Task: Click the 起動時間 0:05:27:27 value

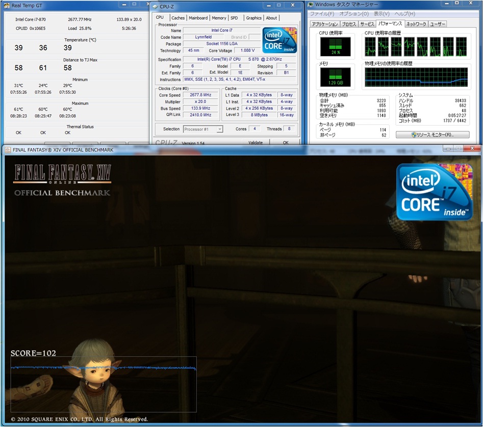Action: (457, 115)
